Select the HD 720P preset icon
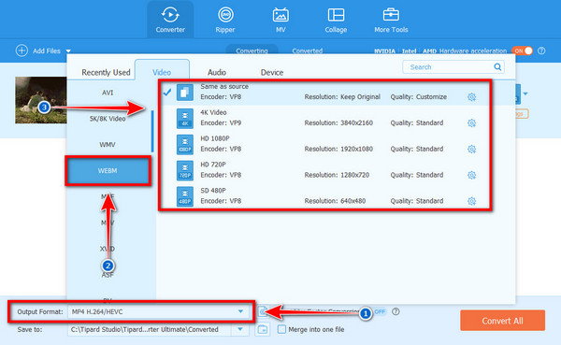This screenshot has width=561, height=345. tap(185, 171)
